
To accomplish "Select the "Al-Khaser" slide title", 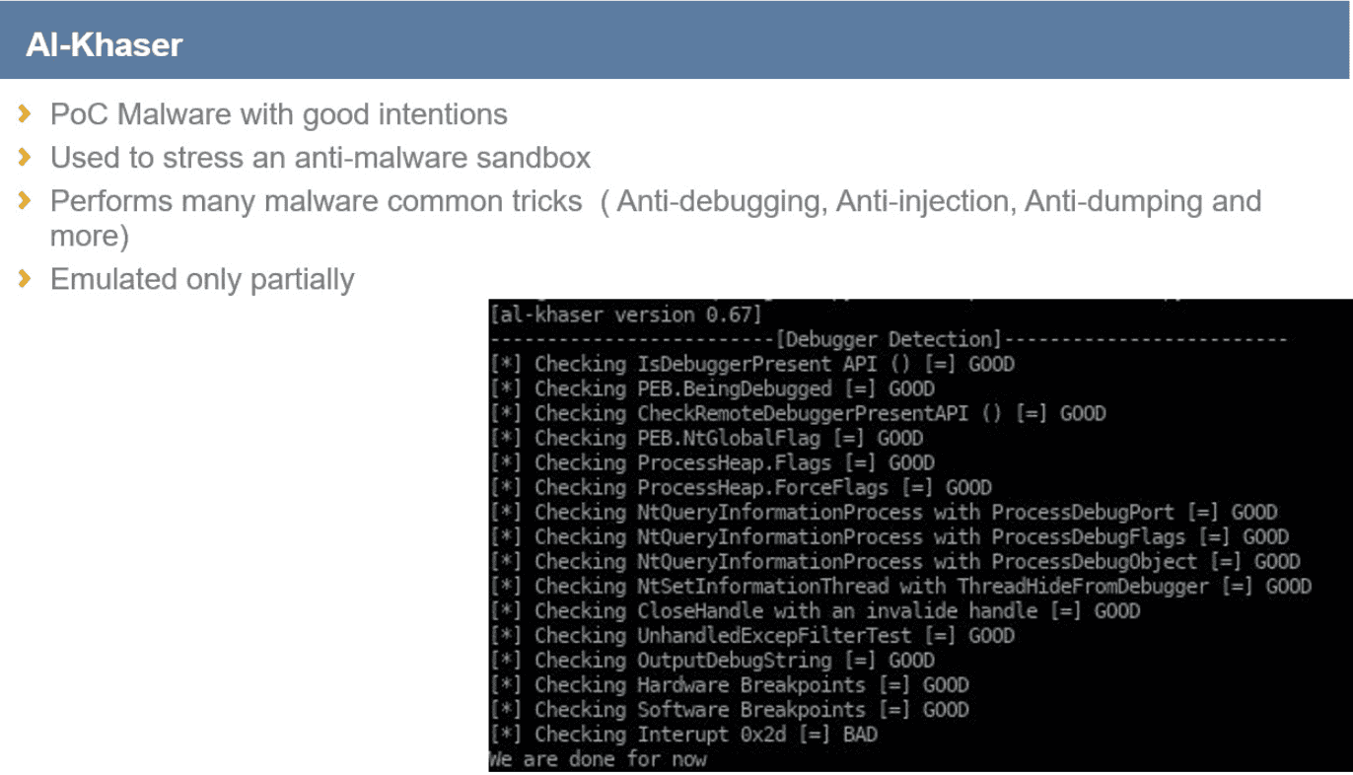I will coord(104,44).
